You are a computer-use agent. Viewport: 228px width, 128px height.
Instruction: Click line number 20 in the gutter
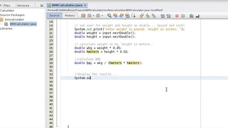tap(51, 29)
